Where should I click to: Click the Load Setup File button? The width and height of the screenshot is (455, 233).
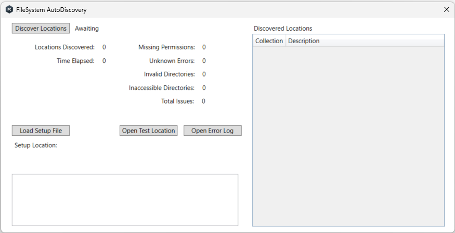pyautogui.click(x=41, y=131)
